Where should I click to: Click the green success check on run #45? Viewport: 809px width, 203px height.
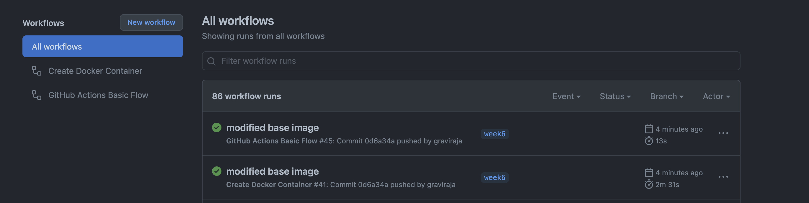[216, 128]
